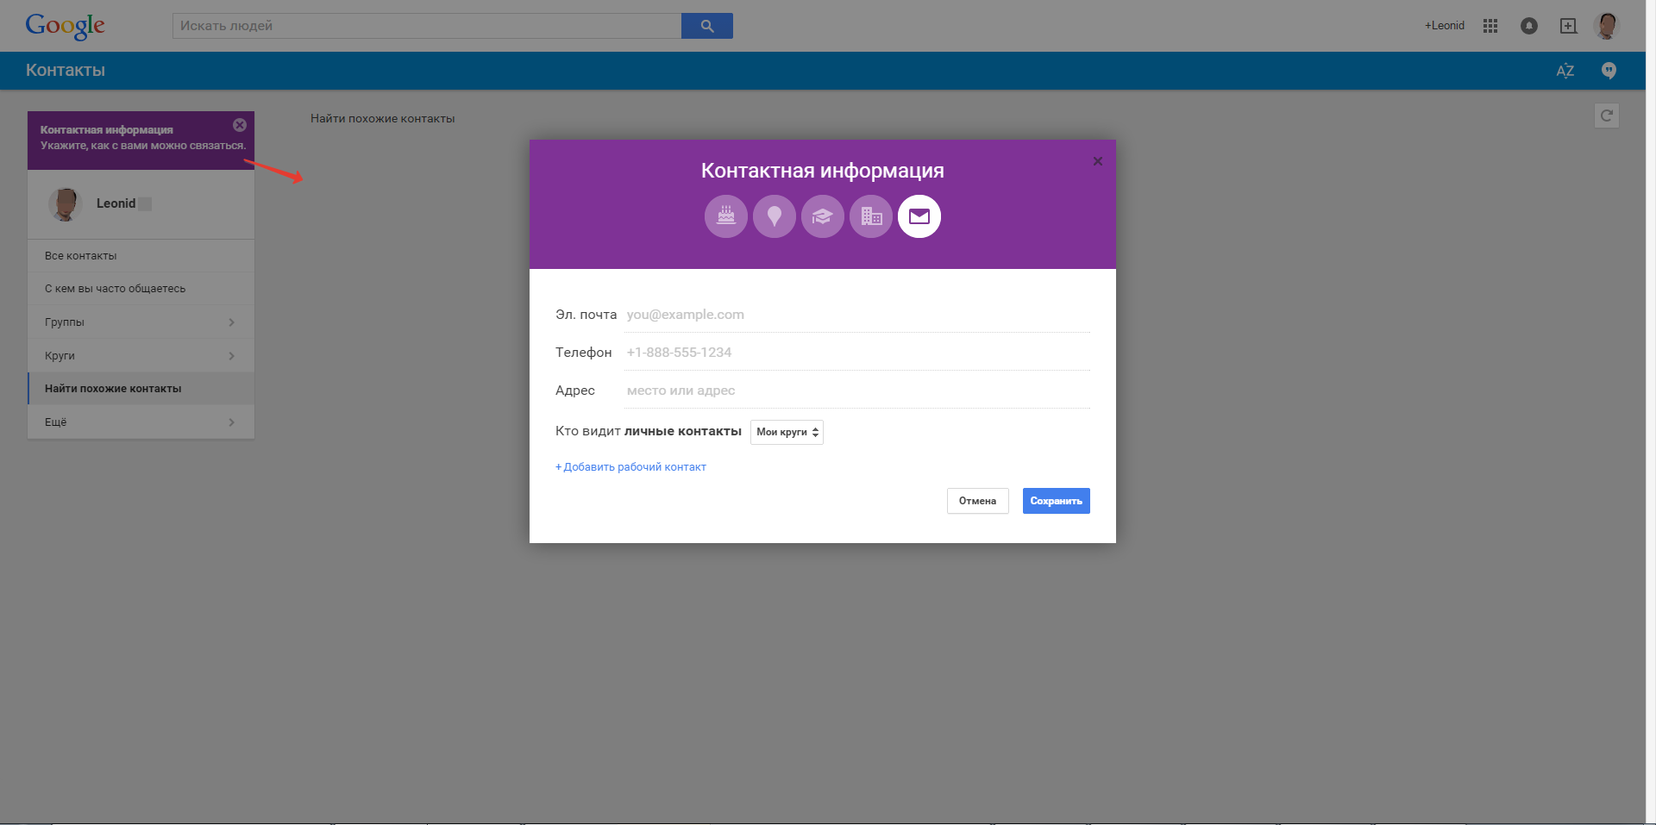The width and height of the screenshot is (1656, 825).
Task: Click the 'Добавить рабочий контакт' link
Action: point(630,466)
